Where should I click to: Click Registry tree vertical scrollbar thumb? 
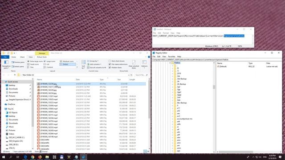(x=214, y=87)
